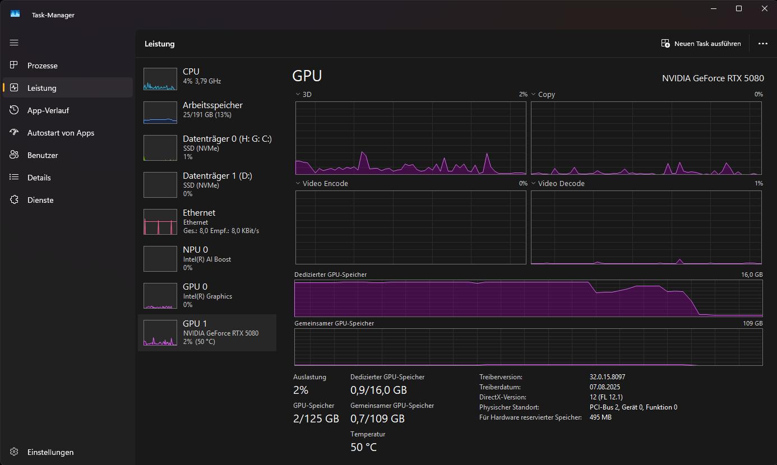
Task: Open the Prozesse panel icon
Action: click(14, 65)
